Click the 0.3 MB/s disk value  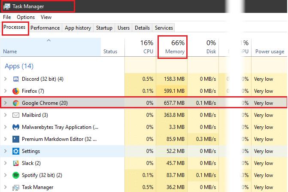tap(206, 139)
